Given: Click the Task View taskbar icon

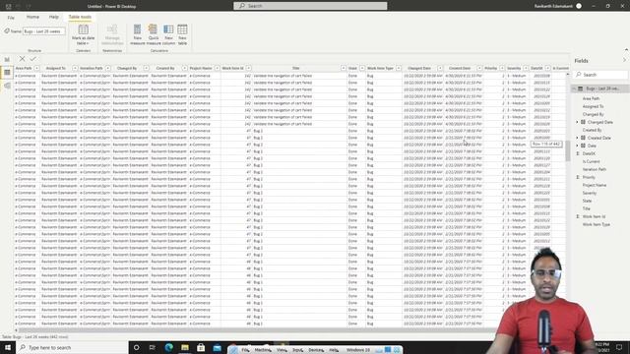Looking at the screenshot, I should 153,347.
